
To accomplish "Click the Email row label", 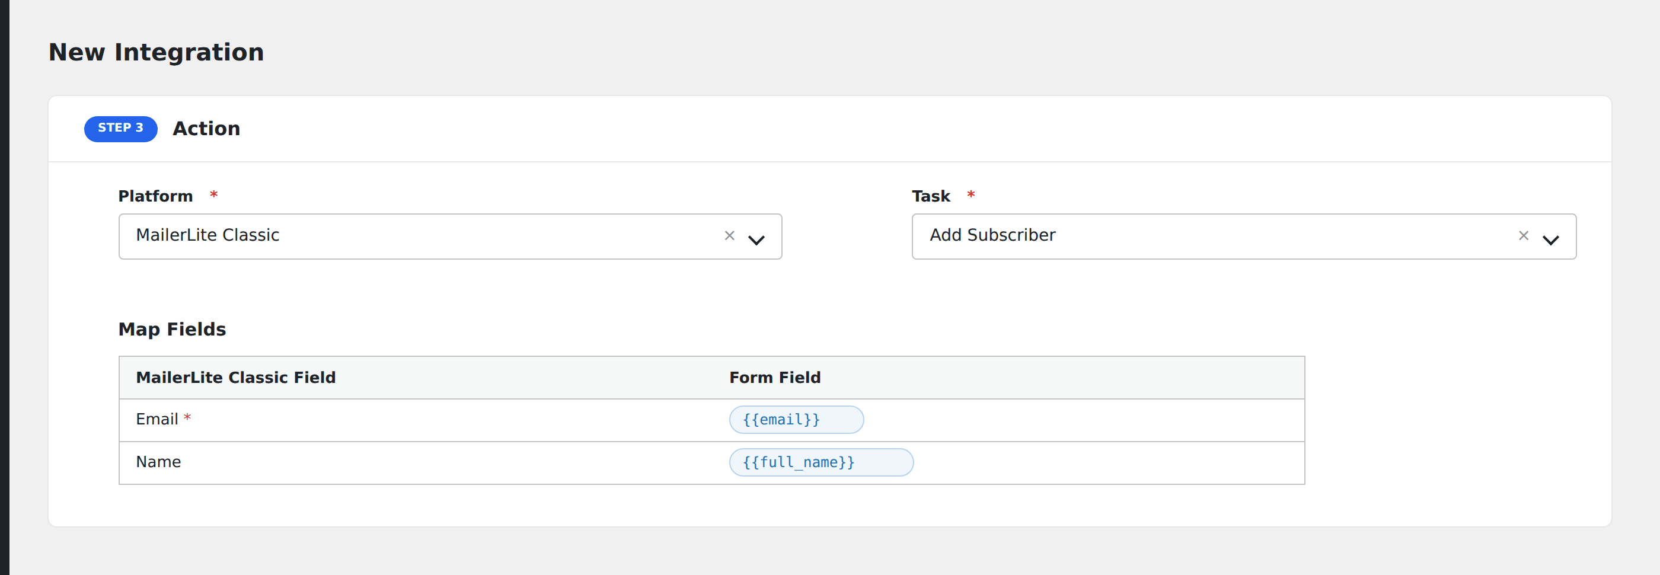I will 157,419.
